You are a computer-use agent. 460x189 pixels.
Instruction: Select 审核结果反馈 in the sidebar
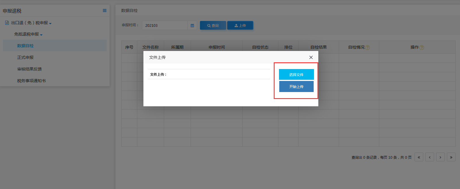29,69
